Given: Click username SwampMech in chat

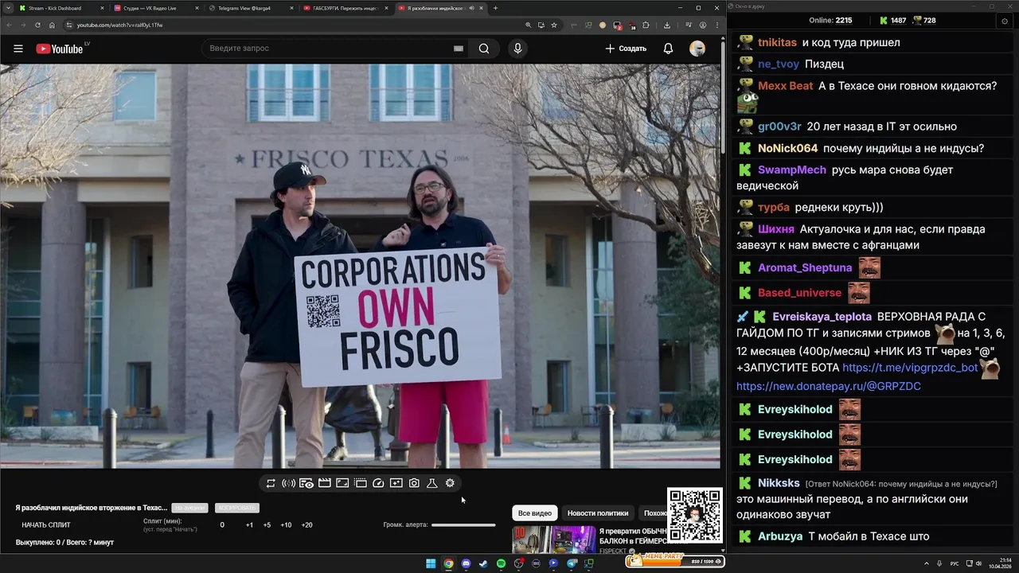Looking at the screenshot, I should [792, 170].
